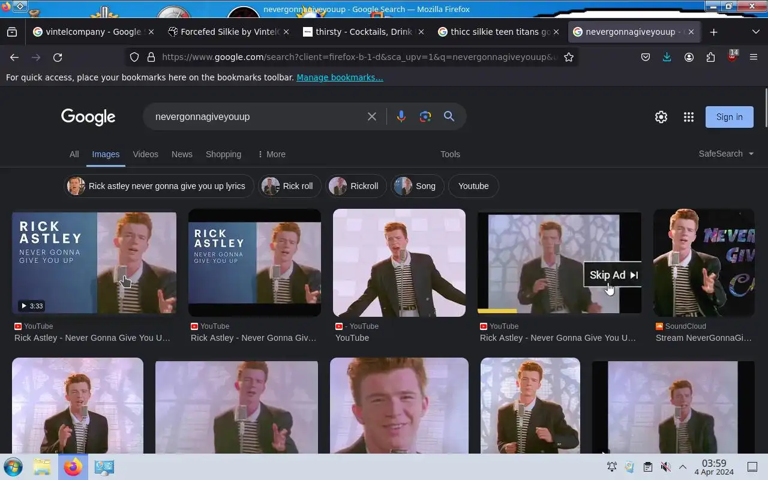Select the Shopping results tab

223,154
